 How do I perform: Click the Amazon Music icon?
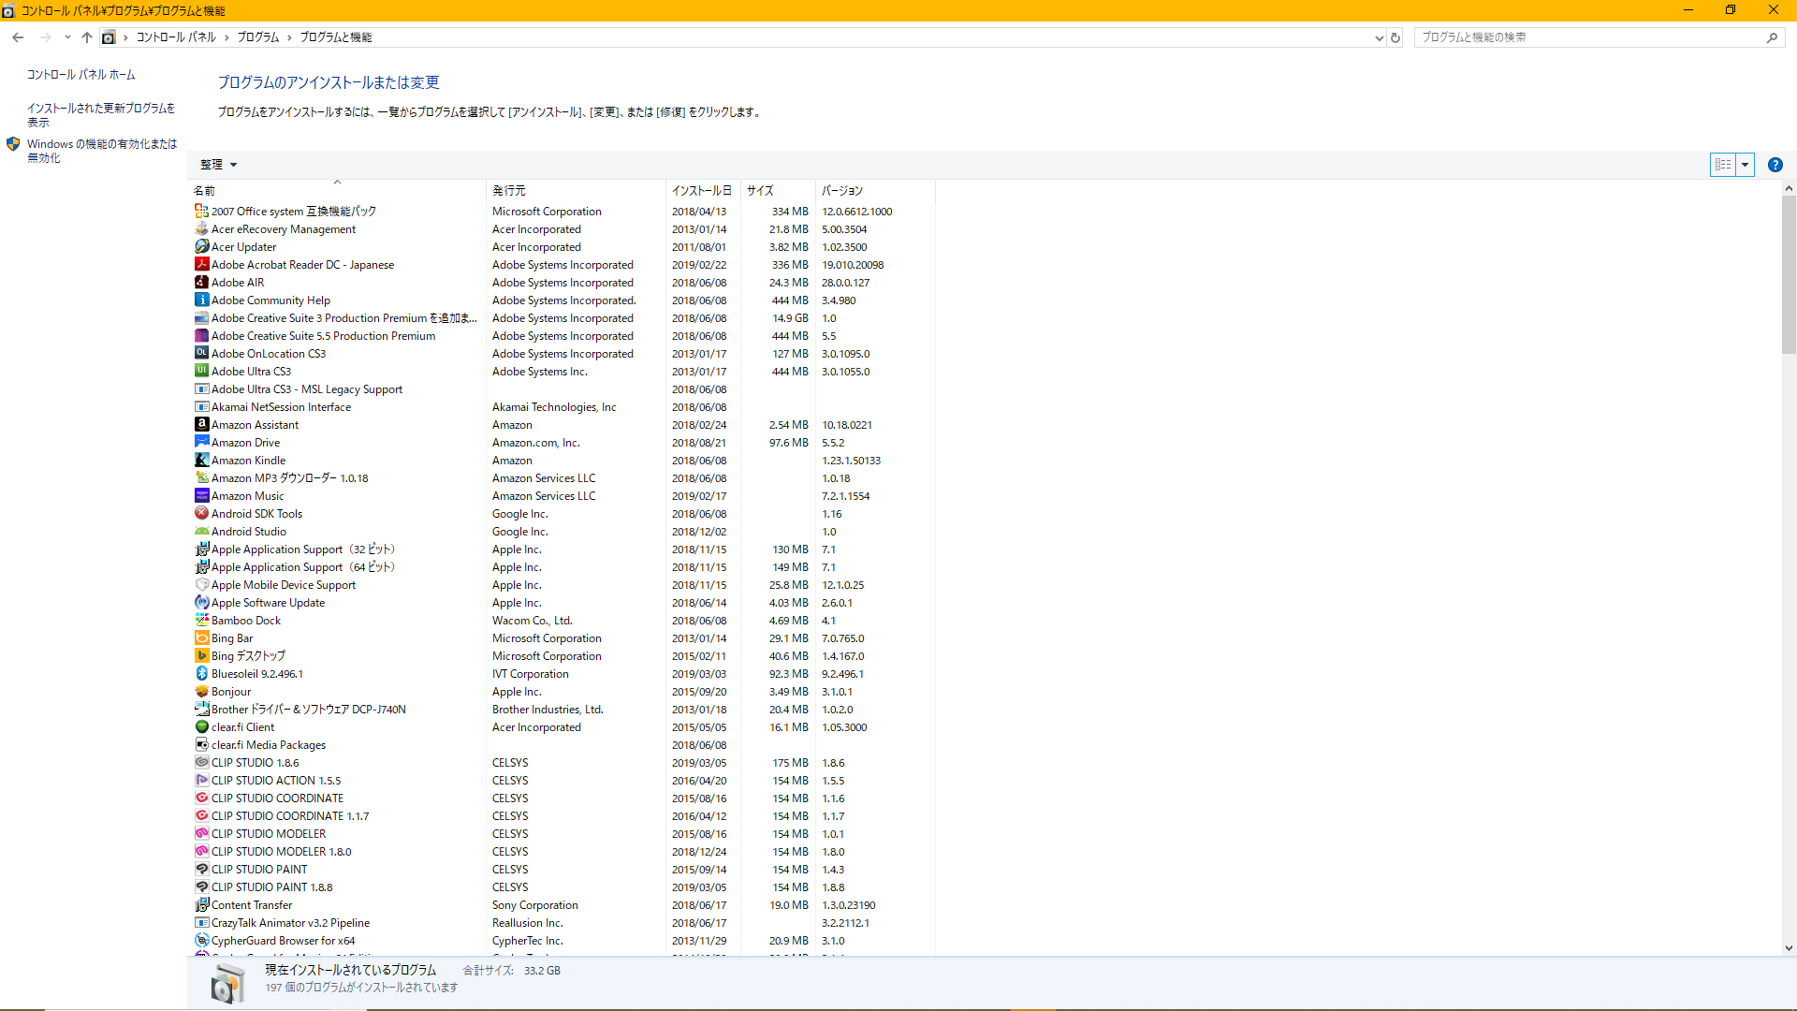pos(201,496)
